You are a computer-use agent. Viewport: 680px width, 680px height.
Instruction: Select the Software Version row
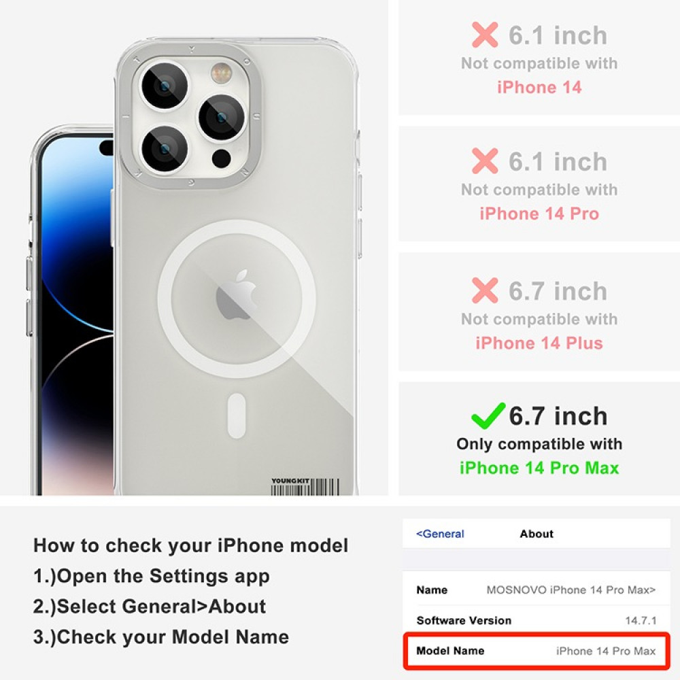pos(536,620)
